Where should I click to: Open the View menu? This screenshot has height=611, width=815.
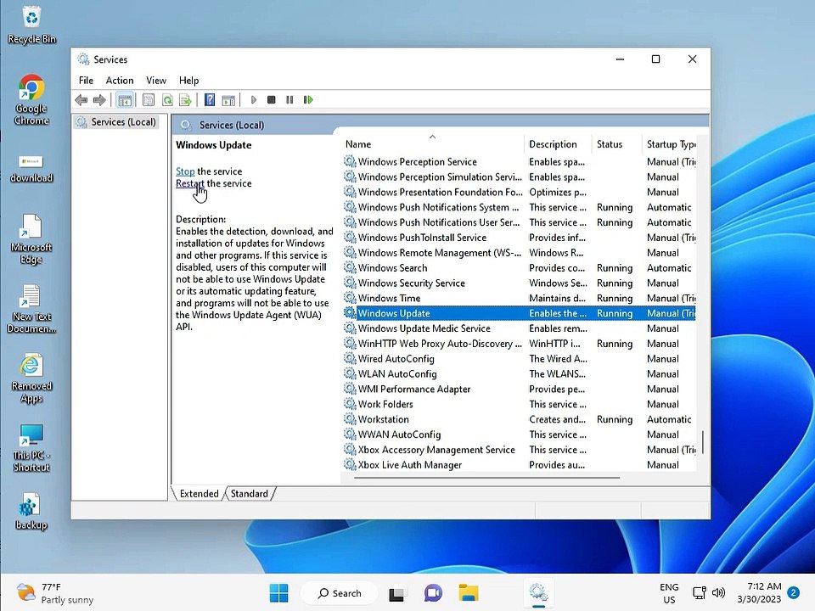tap(156, 81)
